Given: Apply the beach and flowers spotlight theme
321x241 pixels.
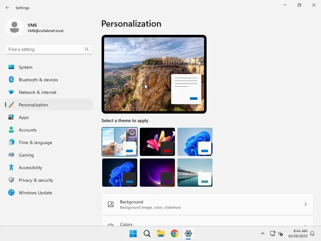Looking at the screenshot, I should (119, 142).
